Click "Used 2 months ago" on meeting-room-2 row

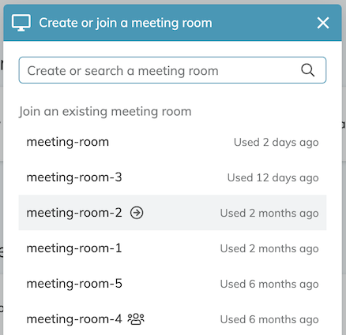[269, 213]
